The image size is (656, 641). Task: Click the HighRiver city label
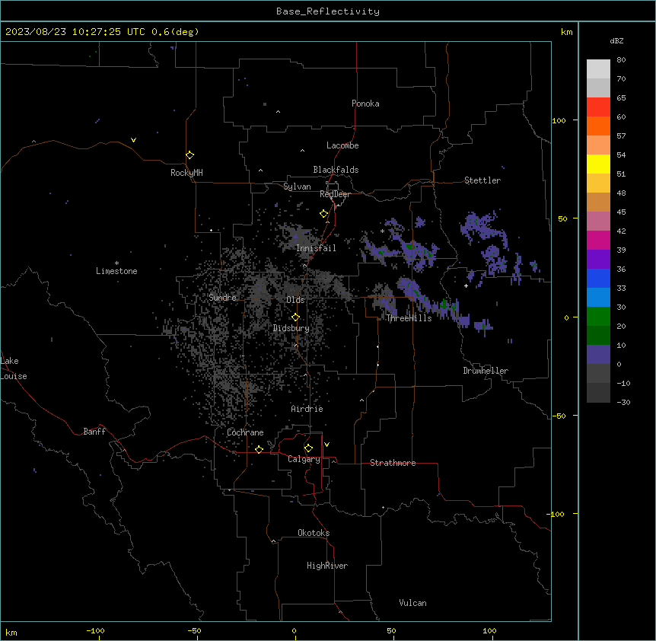tap(327, 566)
